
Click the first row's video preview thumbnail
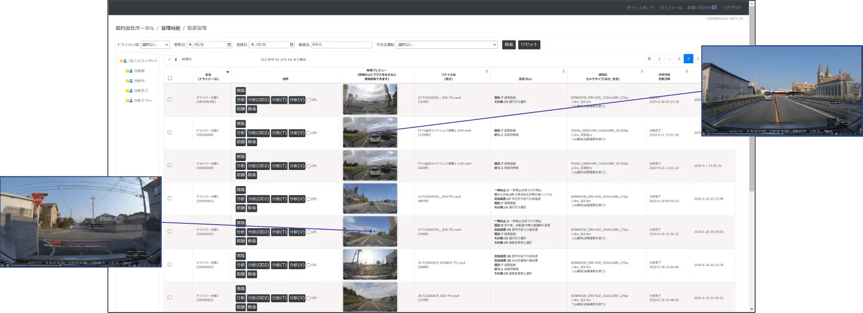pos(370,100)
